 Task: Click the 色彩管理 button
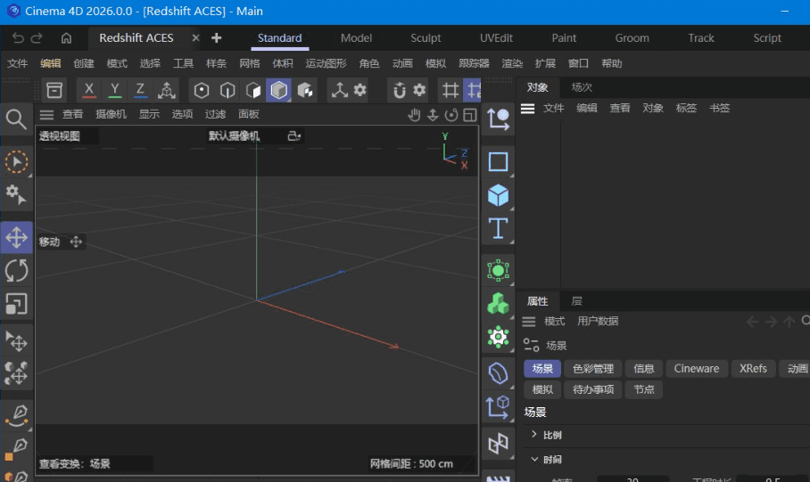pyautogui.click(x=593, y=369)
